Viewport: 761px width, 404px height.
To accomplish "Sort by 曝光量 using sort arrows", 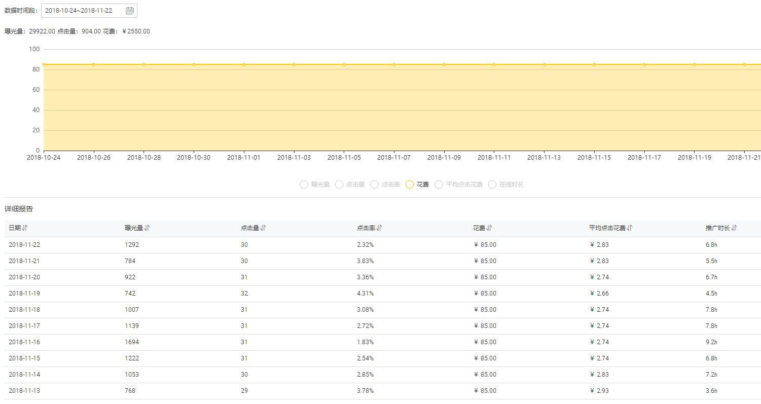I will coord(147,228).
